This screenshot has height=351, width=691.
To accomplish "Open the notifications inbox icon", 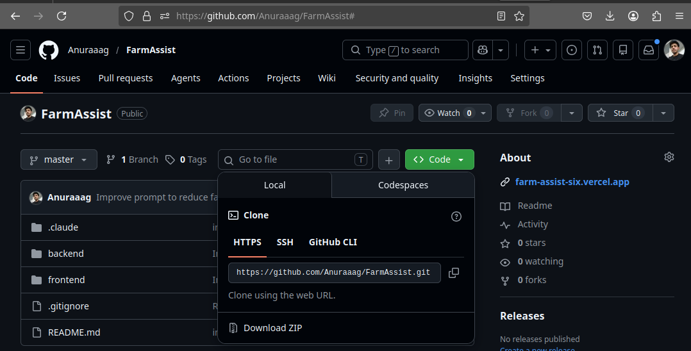I will [649, 50].
